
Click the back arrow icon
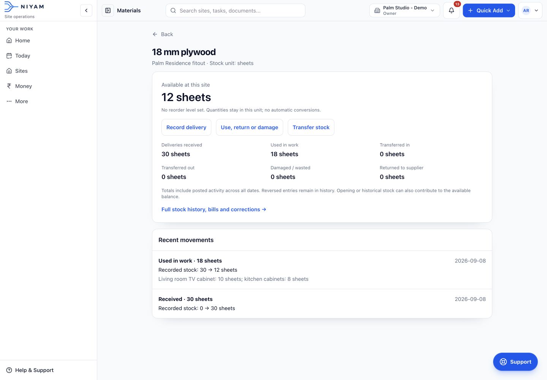tap(155, 34)
